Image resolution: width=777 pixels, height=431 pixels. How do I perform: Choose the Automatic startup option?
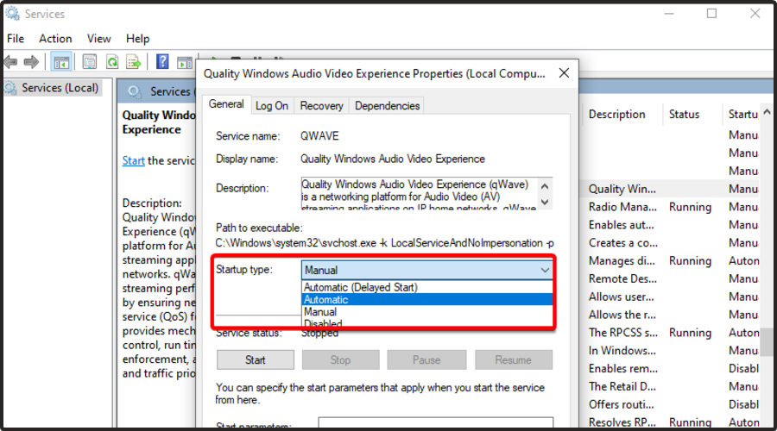coord(427,299)
